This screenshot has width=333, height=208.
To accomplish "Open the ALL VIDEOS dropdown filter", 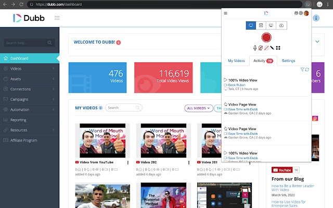I will tap(198, 108).
